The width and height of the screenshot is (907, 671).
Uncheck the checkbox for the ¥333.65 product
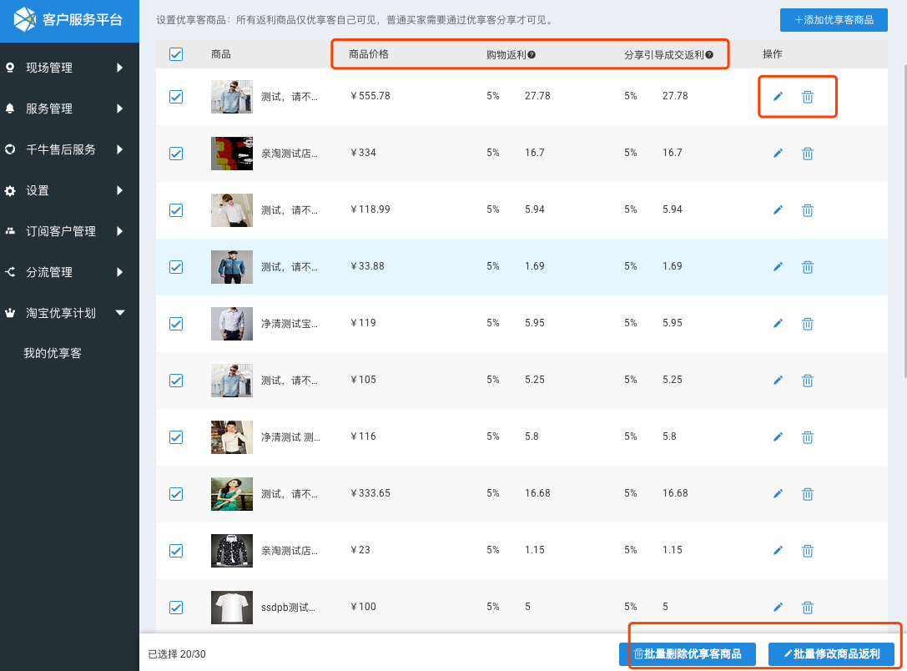[176, 494]
